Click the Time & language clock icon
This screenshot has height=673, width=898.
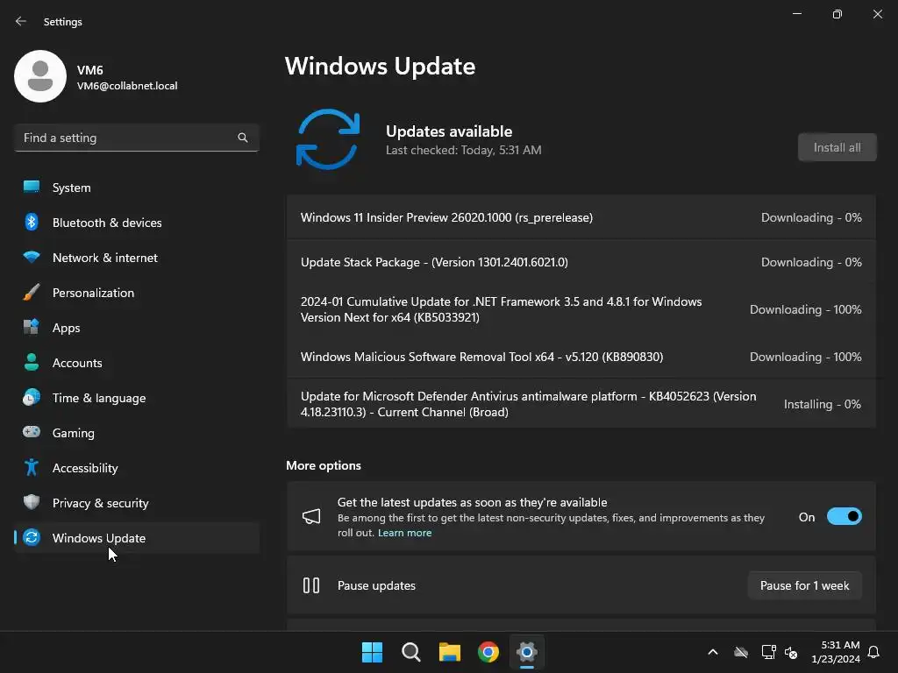[x=32, y=397]
